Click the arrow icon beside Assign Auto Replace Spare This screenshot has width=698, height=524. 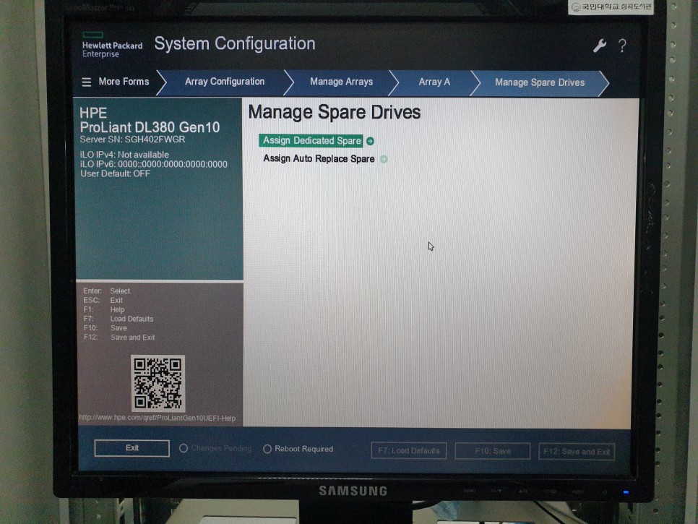coord(383,159)
